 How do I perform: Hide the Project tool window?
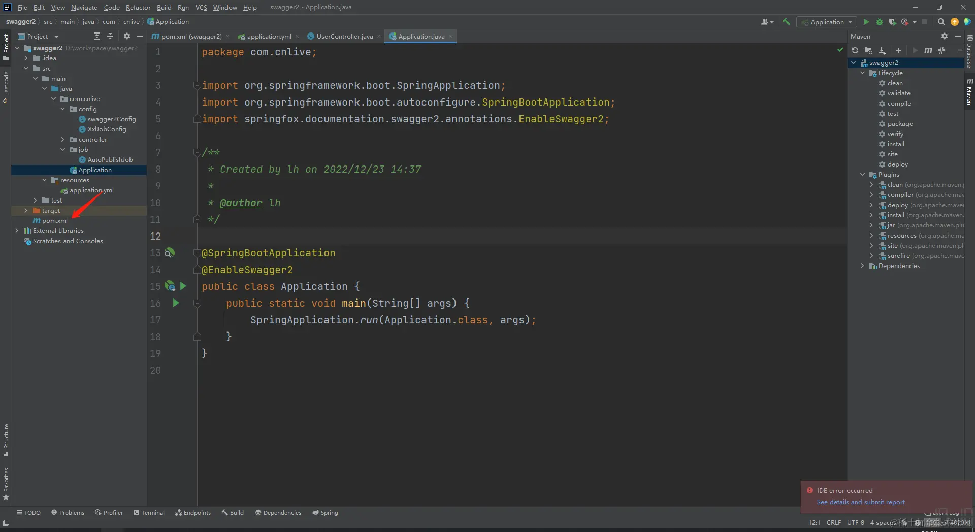[140, 36]
